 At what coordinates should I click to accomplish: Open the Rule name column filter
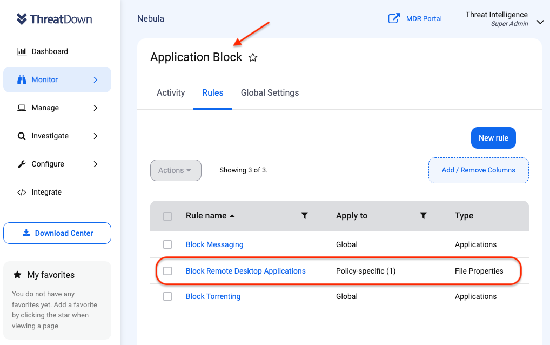pos(305,216)
